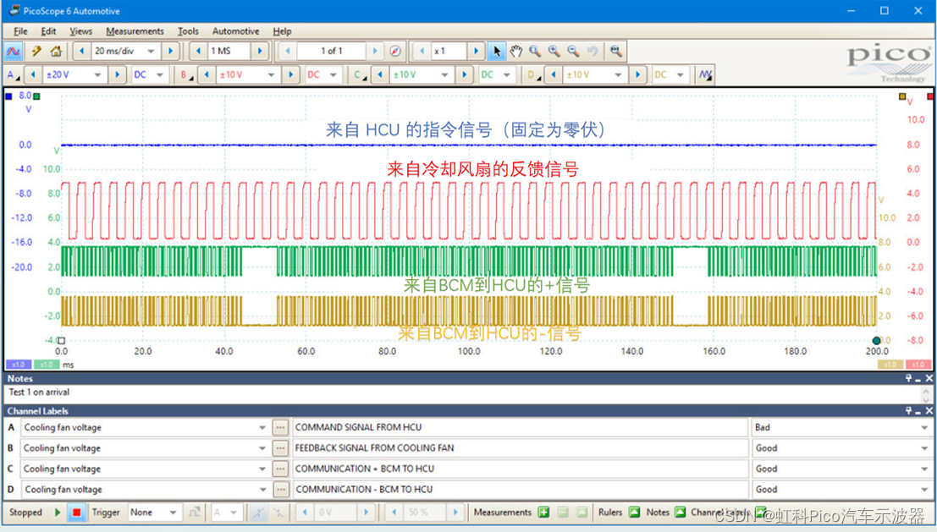This screenshot has height=532, width=937.
Task: Click the zoom in magnifier
Action: click(554, 52)
